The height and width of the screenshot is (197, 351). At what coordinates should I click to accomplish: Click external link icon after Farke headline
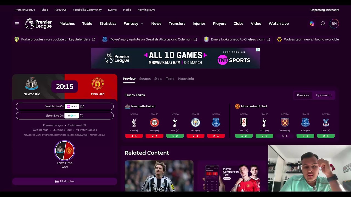point(94,39)
